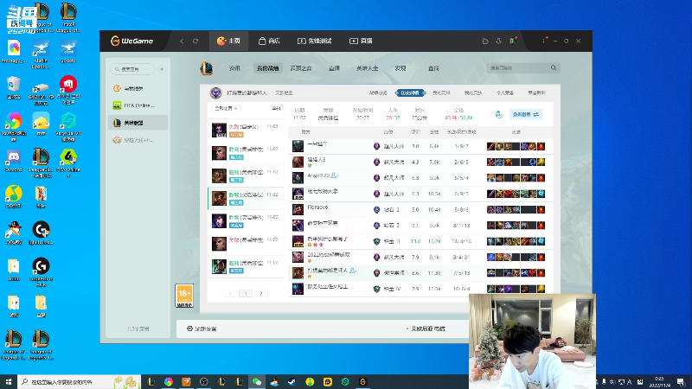
Task: Focus the sidebar app search field
Action: [133, 69]
